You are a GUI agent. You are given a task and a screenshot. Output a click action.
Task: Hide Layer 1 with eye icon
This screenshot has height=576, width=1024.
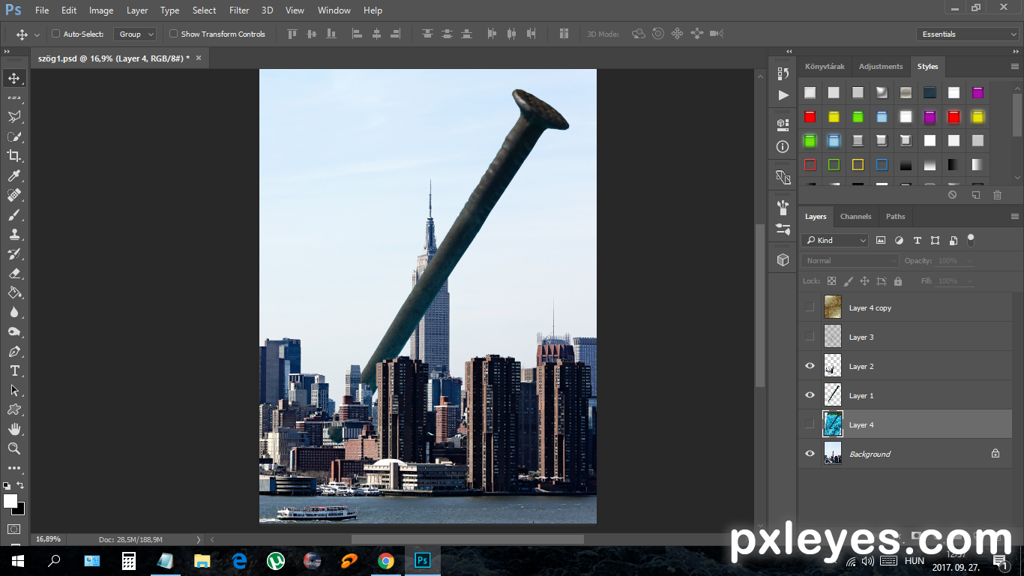(810, 395)
